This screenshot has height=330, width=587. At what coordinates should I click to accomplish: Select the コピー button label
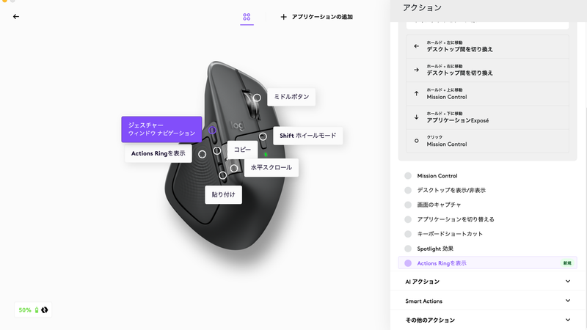pyautogui.click(x=242, y=150)
